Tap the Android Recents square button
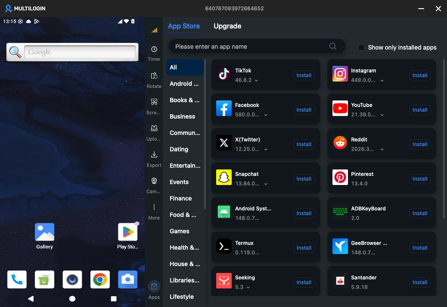The image size is (447, 307). [114, 299]
